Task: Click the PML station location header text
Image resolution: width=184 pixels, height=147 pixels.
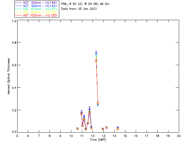Action: coord(85,4)
